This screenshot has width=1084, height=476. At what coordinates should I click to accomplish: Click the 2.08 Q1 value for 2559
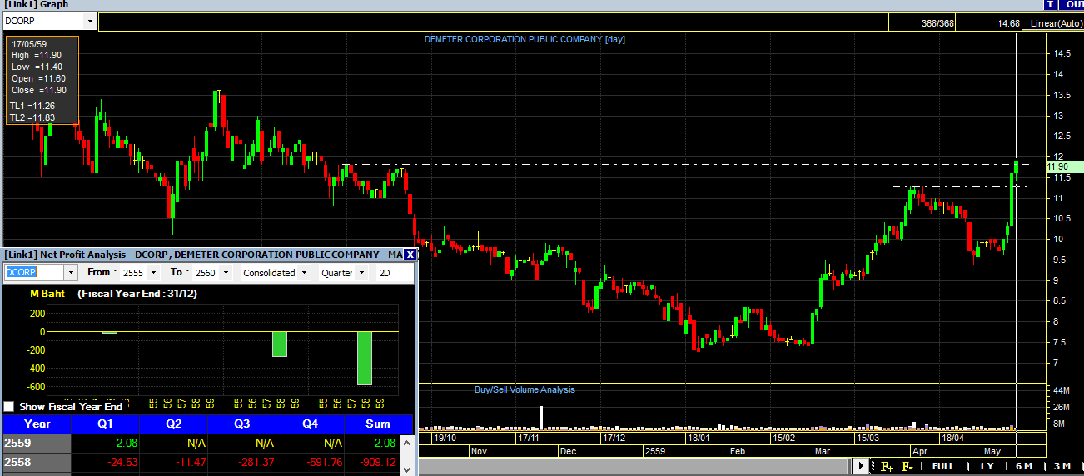pos(127,443)
